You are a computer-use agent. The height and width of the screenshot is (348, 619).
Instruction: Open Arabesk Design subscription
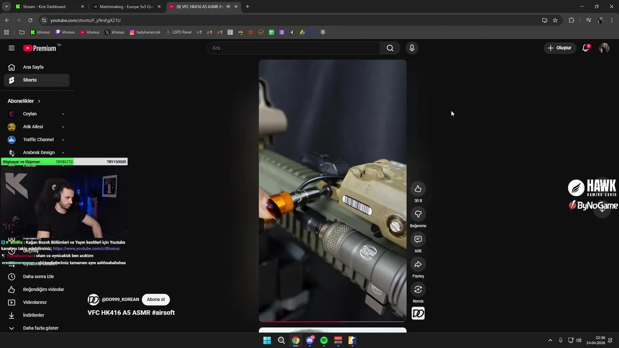(x=37, y=153)
